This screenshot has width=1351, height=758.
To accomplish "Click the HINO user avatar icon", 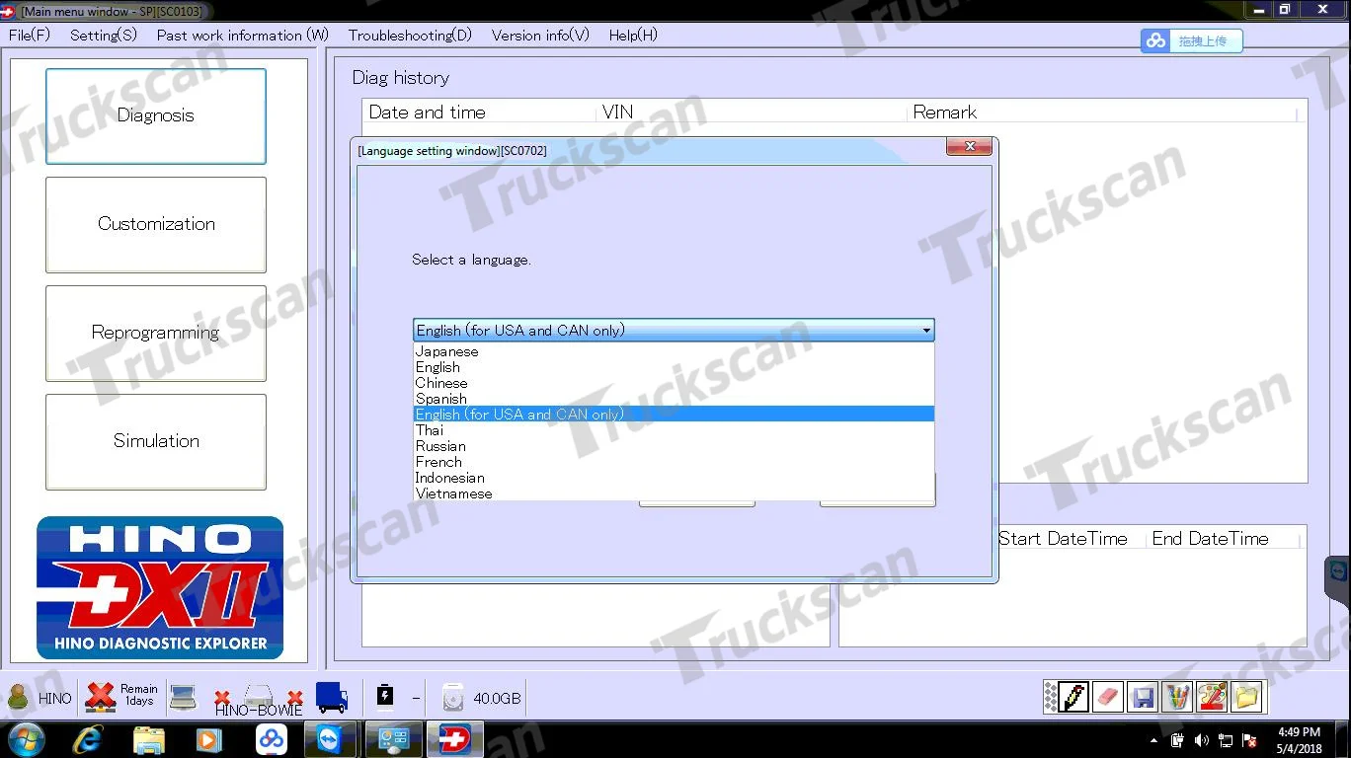I will pyautogui.click(x=18, y=697).
